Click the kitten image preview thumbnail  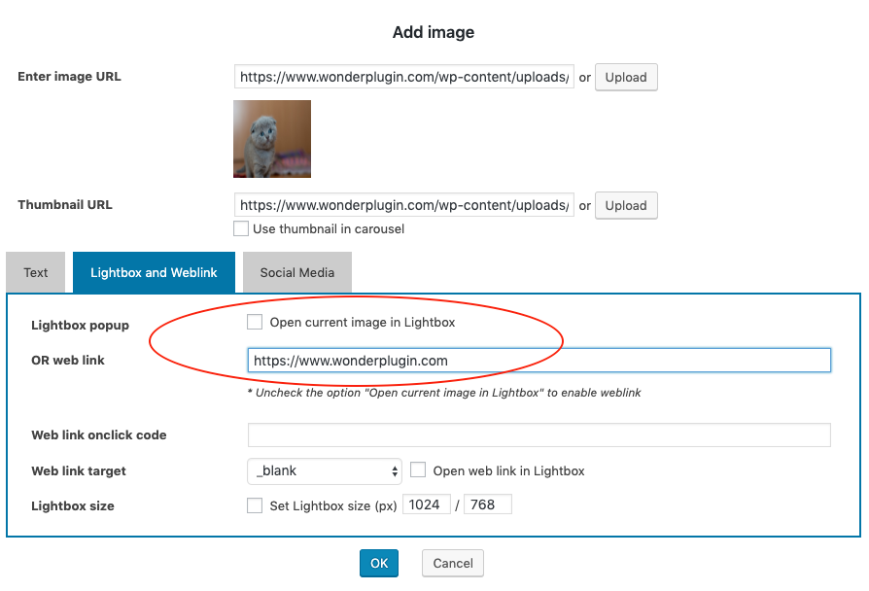[x=272, y=139]
